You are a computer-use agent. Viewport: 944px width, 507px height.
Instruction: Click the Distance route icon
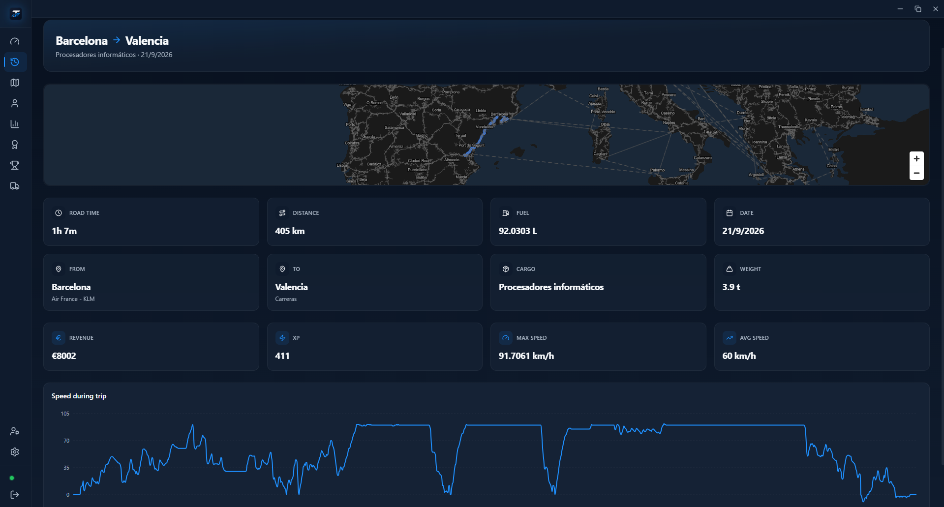click(x=282, y=213)
